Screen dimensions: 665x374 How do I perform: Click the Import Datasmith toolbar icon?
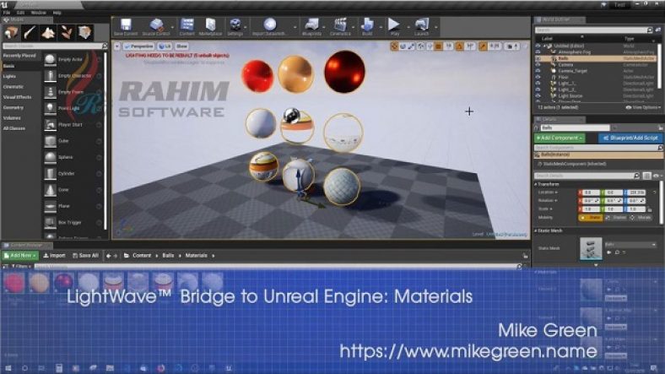(270, 27)
